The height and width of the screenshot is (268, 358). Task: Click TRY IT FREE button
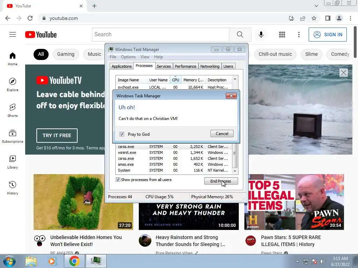pyautogui.click(x=57, y=135)
